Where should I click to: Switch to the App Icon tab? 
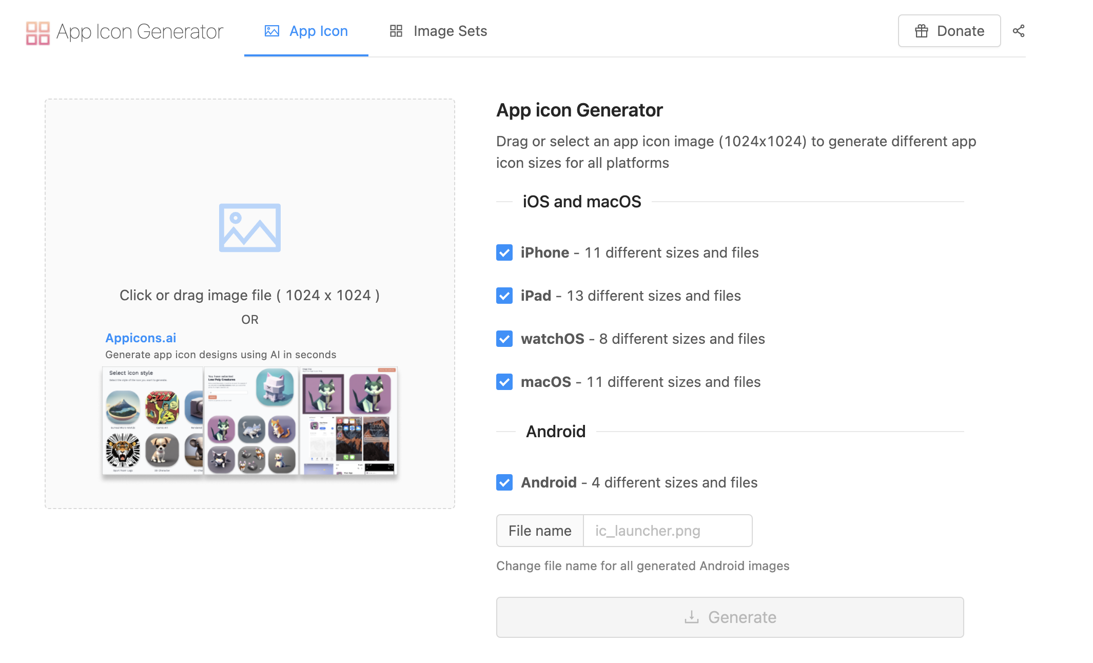click(306, 31)
